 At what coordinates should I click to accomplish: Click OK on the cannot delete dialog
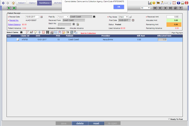point(119,7)
